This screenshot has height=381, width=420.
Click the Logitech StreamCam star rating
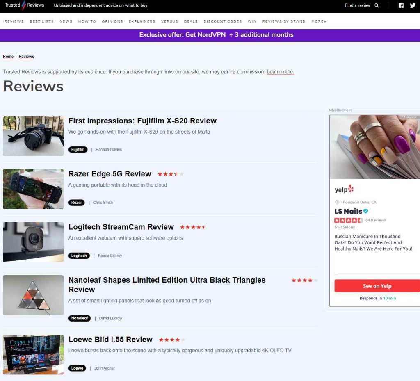tap(193, 227)
